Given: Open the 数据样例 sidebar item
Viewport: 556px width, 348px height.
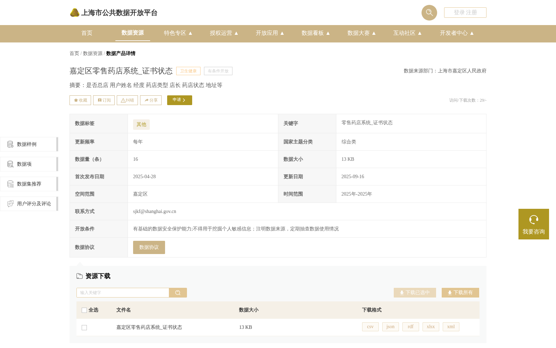Looking at the screenshot, I should coord(29,144).
